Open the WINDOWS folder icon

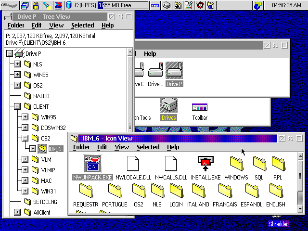coord(236,164)
